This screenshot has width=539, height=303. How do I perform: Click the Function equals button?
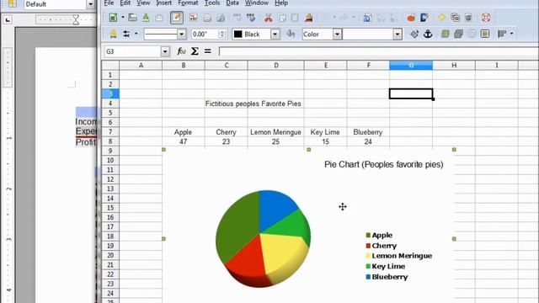(x=208, y=51)
